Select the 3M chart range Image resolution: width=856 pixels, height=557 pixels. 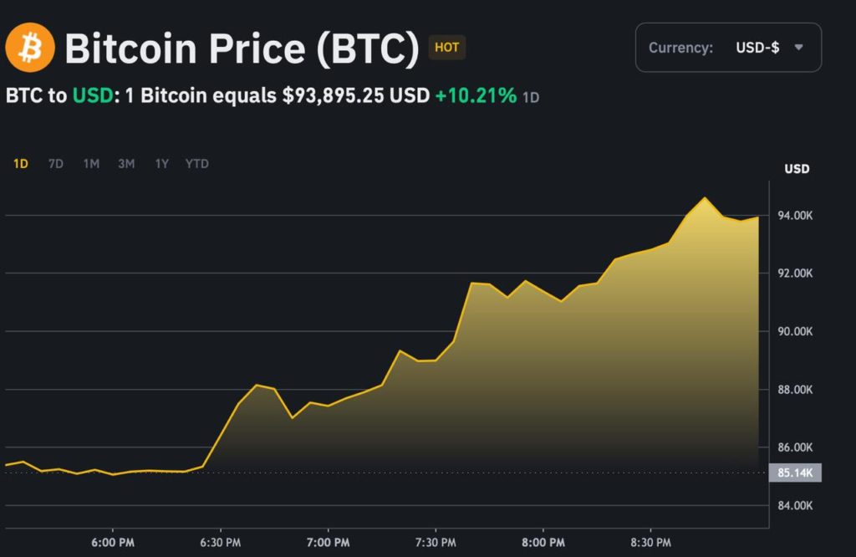pos(126,164)
